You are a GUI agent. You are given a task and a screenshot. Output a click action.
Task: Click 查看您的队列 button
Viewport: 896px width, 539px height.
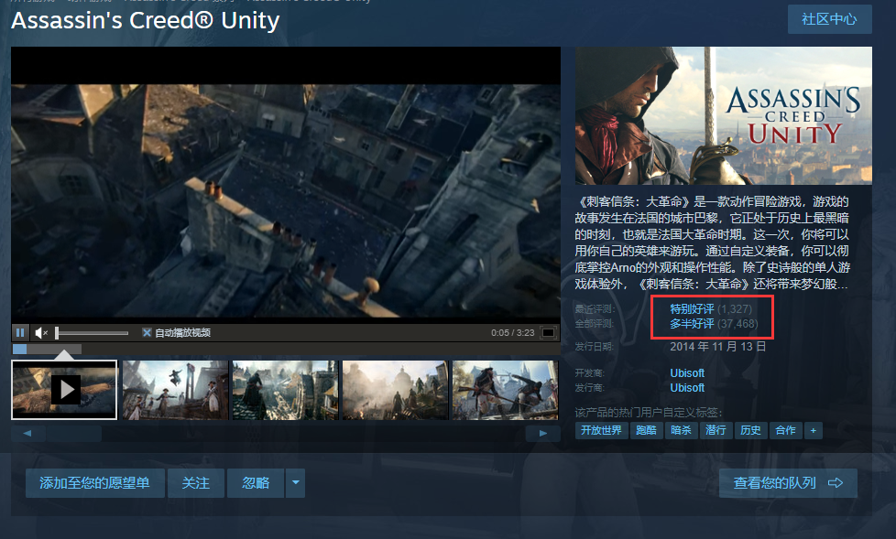(x=788, y=483)
